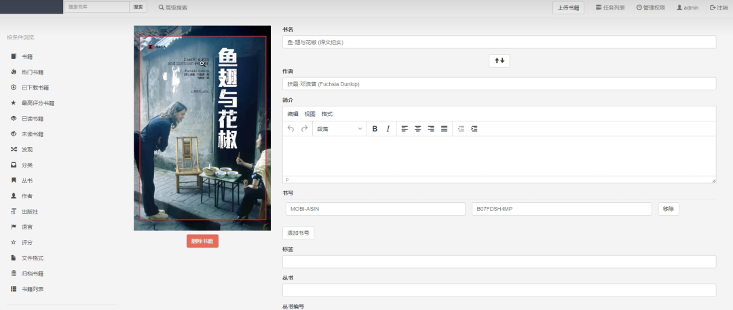Screen dimensions: 733x310
Task: Browse by 出版社 publishers
Action: (24, 212)
